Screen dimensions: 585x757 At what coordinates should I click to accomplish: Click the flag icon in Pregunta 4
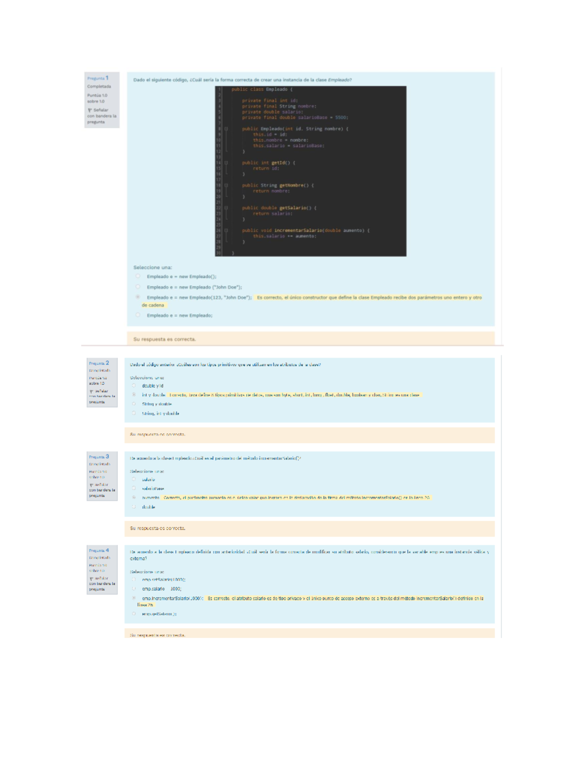91,579
